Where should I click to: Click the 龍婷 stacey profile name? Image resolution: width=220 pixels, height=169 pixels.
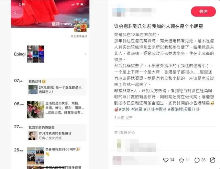(62, 24)
